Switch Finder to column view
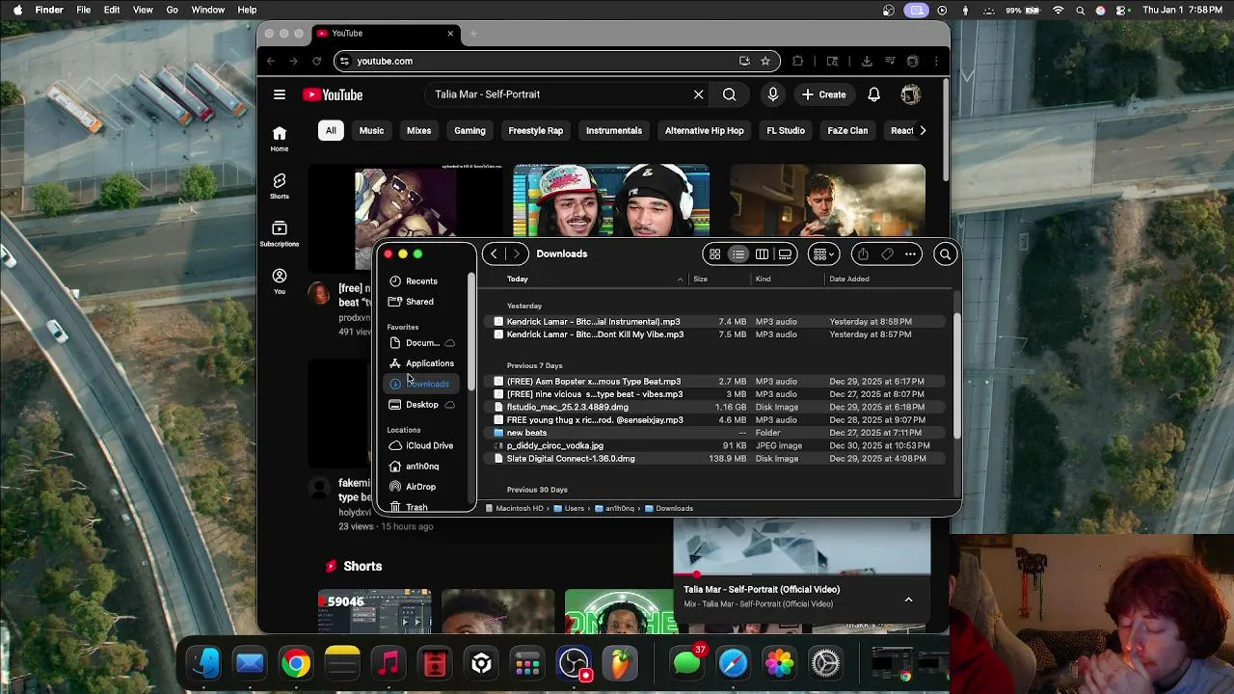The height and width of the screenshot is (694, 1234). pyautogui.click(x=762, y=254)
